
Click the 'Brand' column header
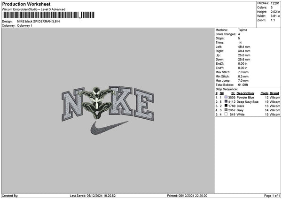tap(274, 93)
